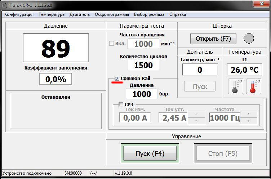Decrease Ток уст. with down arrow
Screen dimensions: 271x179
point(196,121)
